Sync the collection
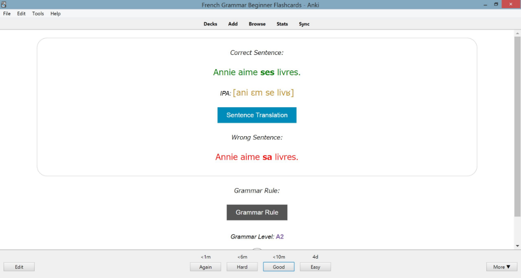Image resolution: width=521 pixels, height=278 pixels. (304, 24)
